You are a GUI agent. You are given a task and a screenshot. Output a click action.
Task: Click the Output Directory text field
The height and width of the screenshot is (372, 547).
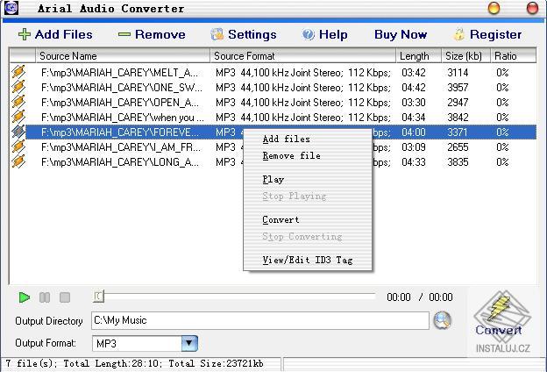point(260,320)
